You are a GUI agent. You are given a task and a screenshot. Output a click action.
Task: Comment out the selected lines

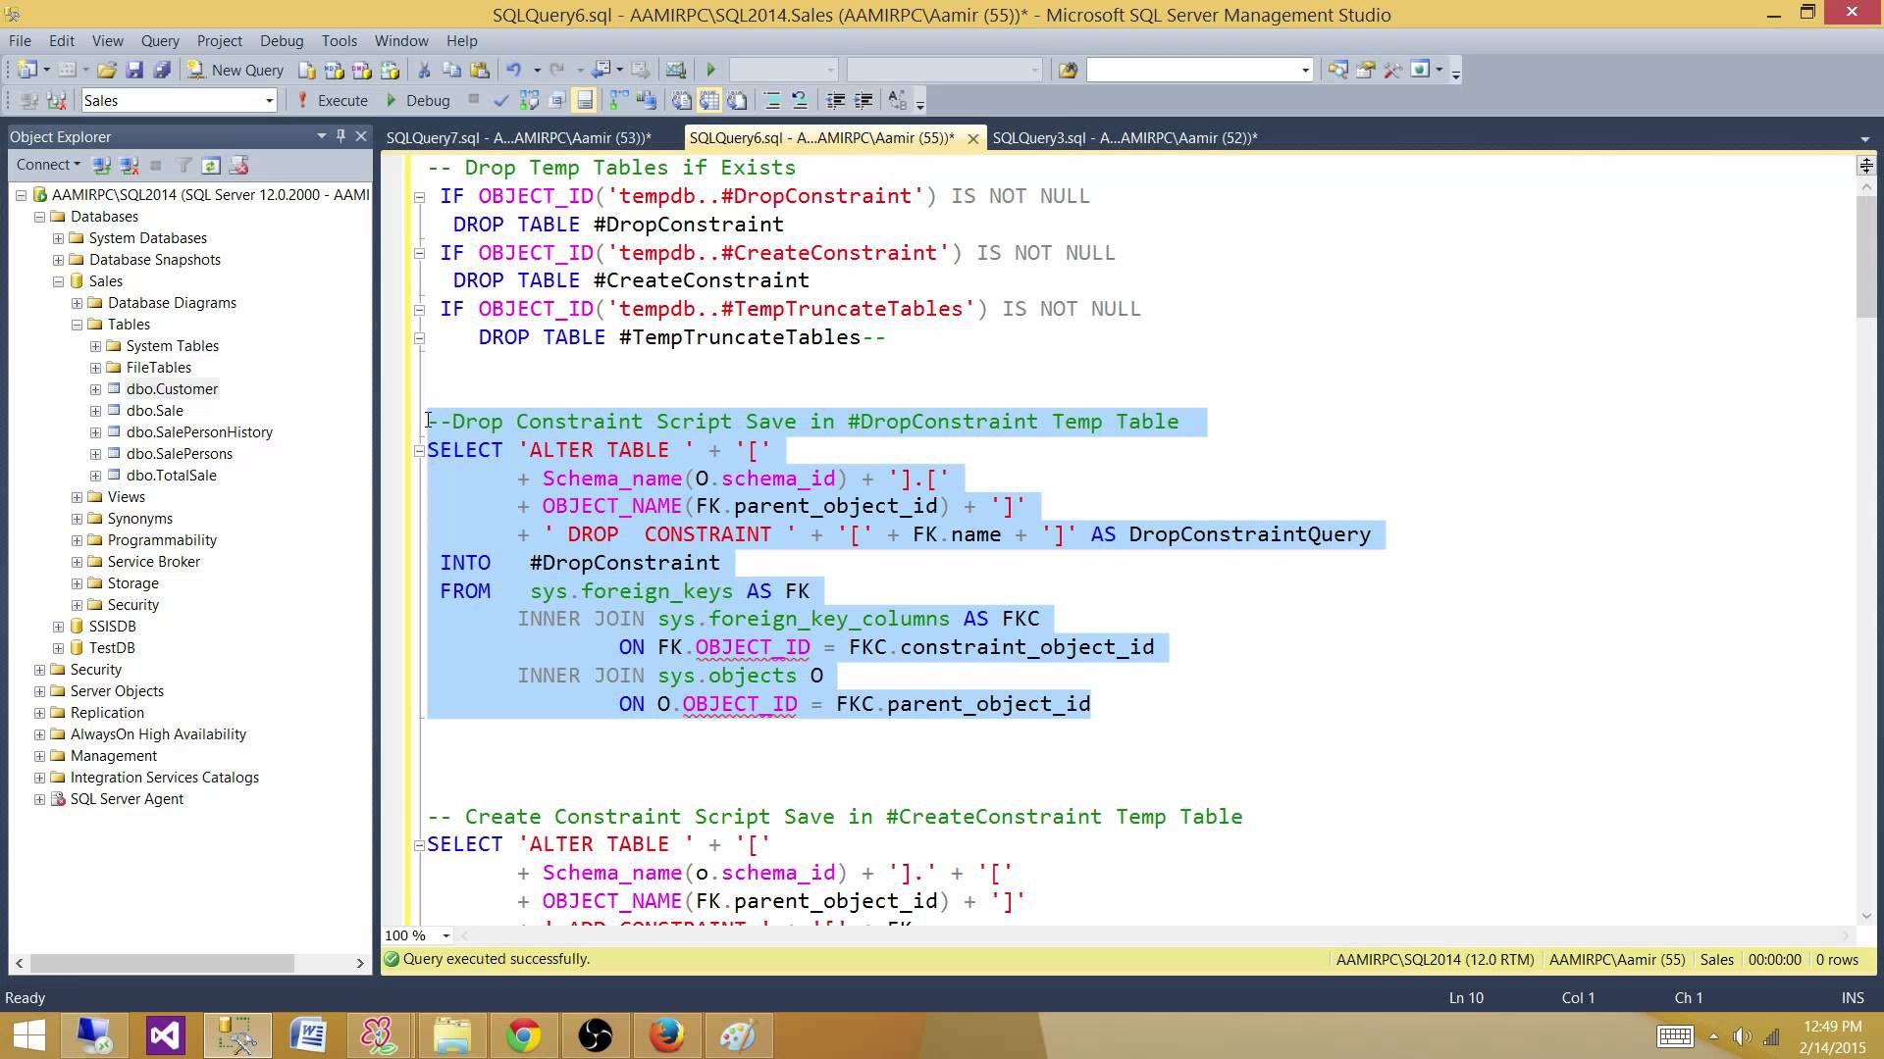[772, 100]
